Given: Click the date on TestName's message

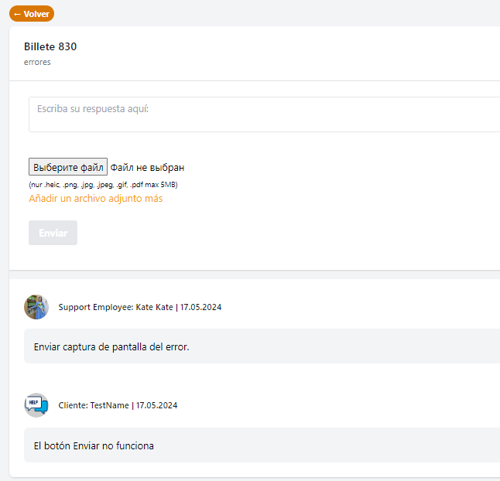Looking at the screenshot, I should (156, 405).
